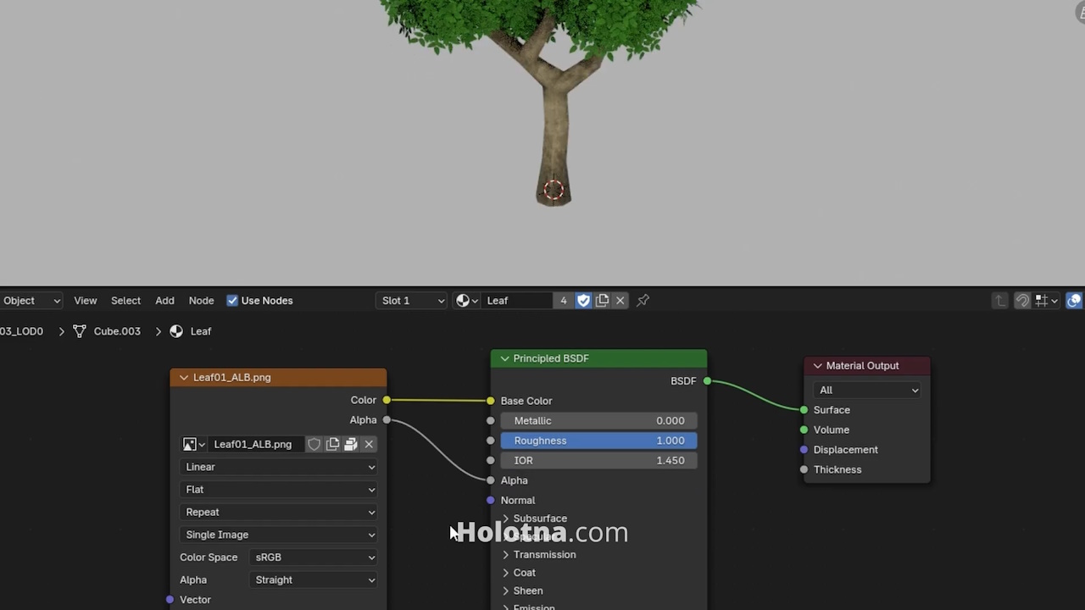Screen dimensions: 1085x610
Task: Click the Metallic slider
Action: (598, 420)
